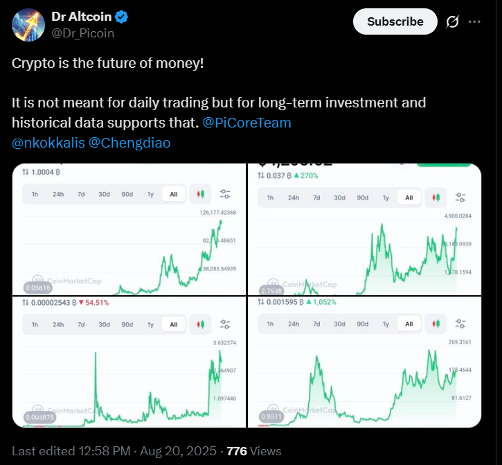Open the three-dot more options menu
502x465 pixels.
474,21
